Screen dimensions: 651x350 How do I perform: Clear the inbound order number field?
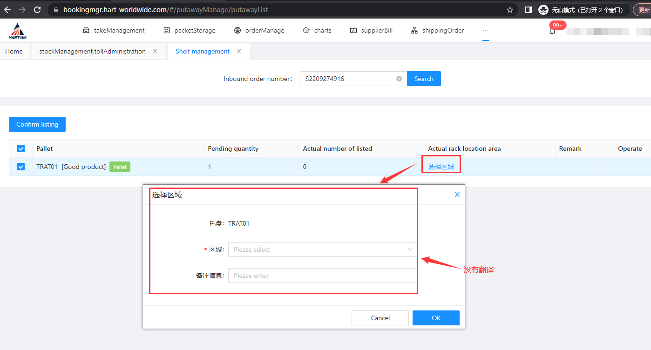[399, 79]
